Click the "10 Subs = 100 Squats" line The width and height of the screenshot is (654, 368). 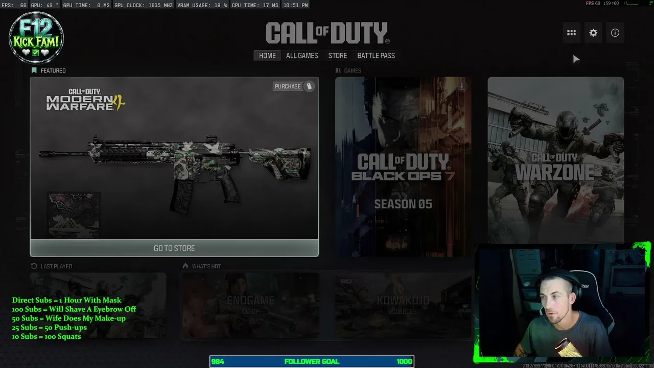pos(46,336)
